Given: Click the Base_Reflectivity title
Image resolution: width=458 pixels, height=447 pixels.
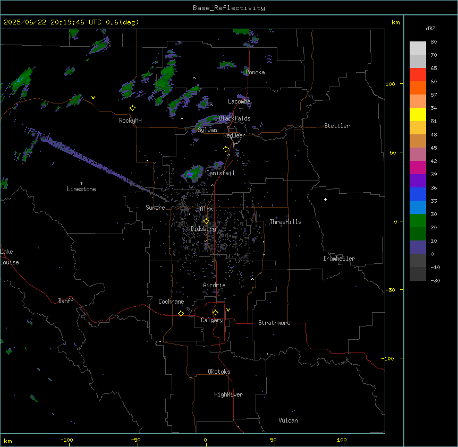Looking at the screenshot, I should [229, 8].
